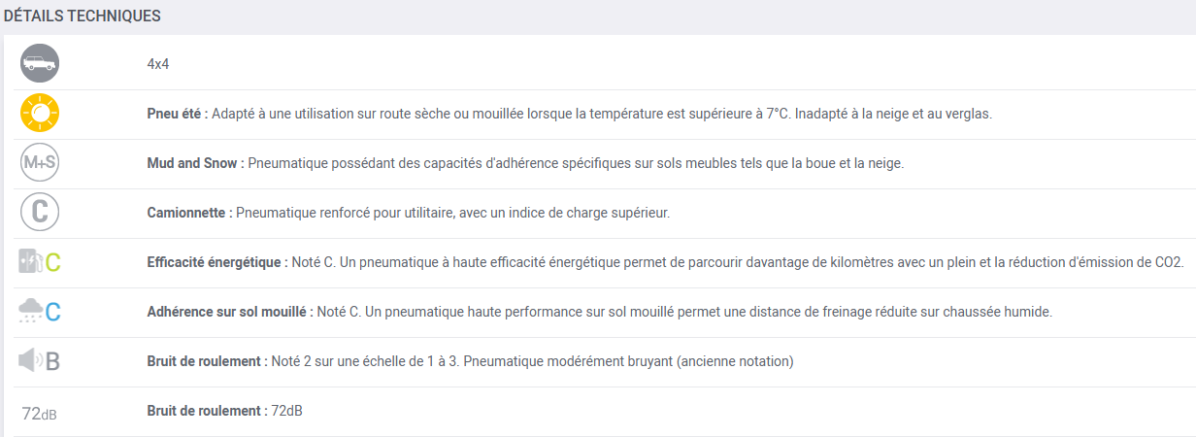Click the 'Bruit de roulement : 72dB' row
The height and width of the screenshot is (437, 1196).
598,412
